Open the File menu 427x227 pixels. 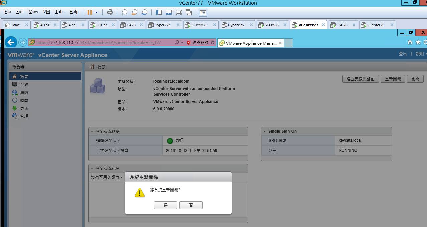click(8, 12)
